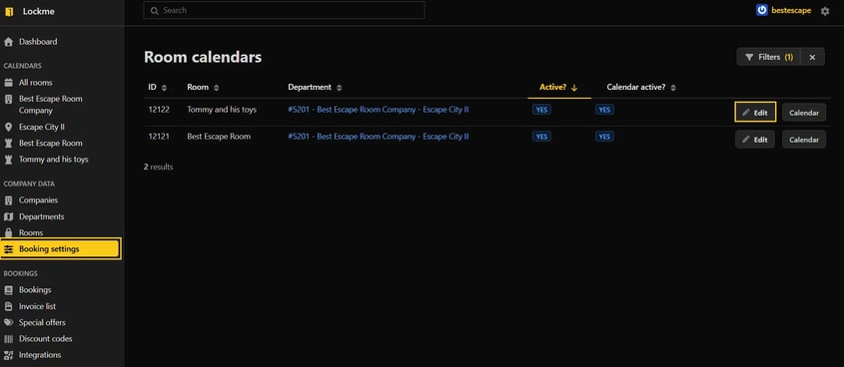Open department link in row 12121
The width and height of the screenshot is (844, 367).
[x=379, y=137]
